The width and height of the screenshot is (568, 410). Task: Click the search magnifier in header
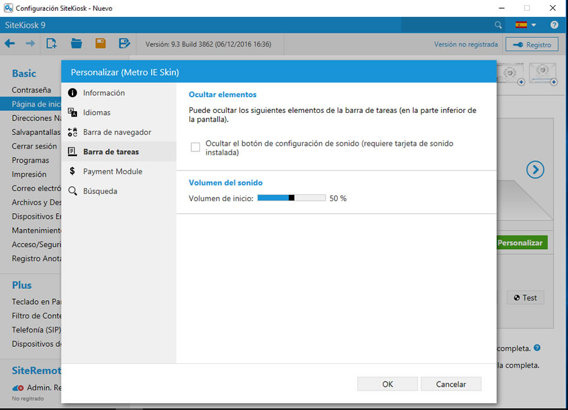pos(499,25)
